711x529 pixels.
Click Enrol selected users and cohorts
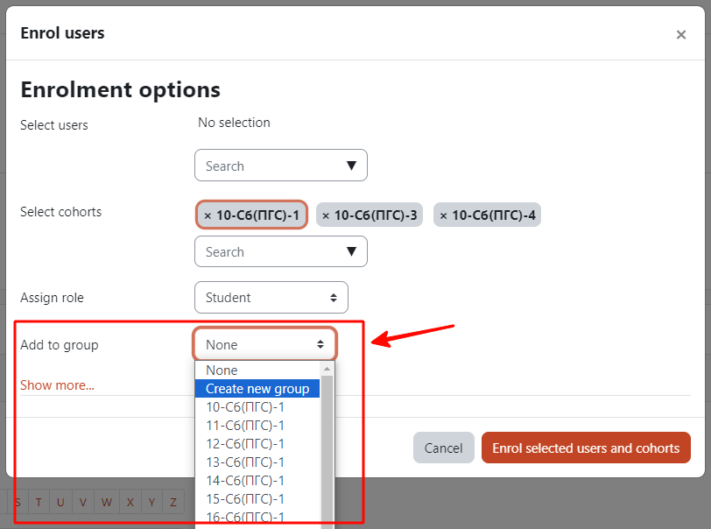(x=586, y=448)
